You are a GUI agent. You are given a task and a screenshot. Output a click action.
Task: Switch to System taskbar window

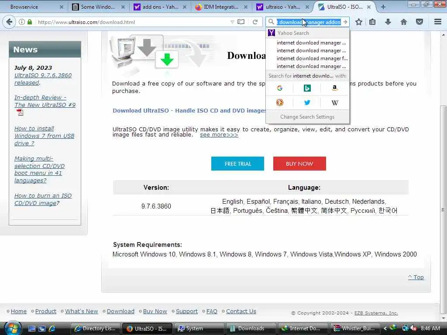click(199, 328)
